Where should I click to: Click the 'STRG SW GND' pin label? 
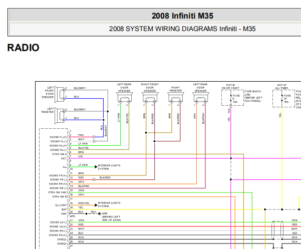(x=57, y=192)
